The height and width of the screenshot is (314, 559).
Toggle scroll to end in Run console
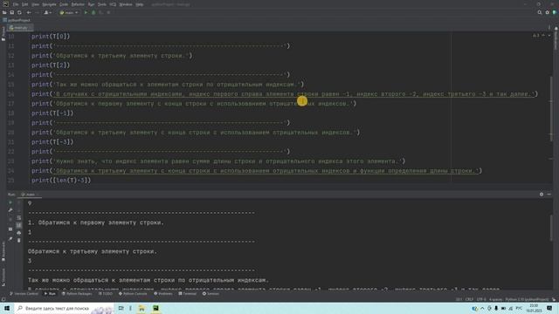pos(19,225)
